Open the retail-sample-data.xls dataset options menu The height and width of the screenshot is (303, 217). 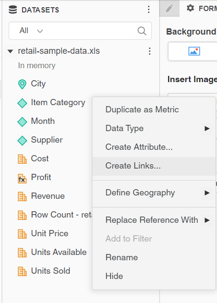point(150,51)
